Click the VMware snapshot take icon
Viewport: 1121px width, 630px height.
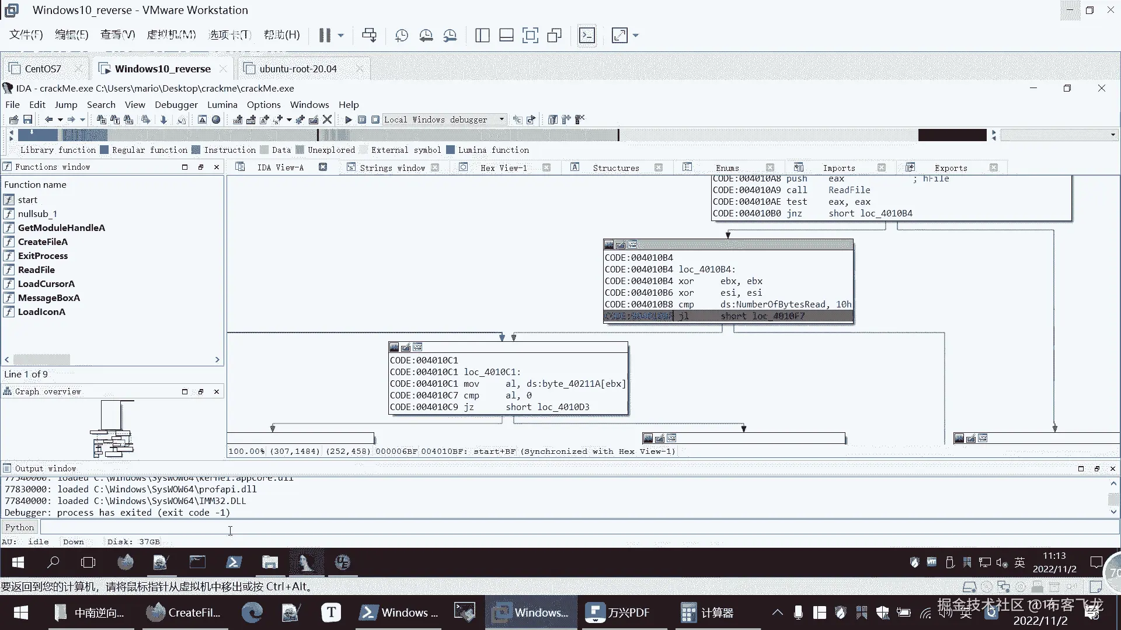402,36
